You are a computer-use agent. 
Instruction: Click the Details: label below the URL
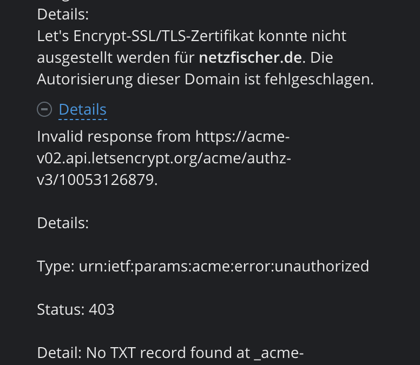click(63, 223)
